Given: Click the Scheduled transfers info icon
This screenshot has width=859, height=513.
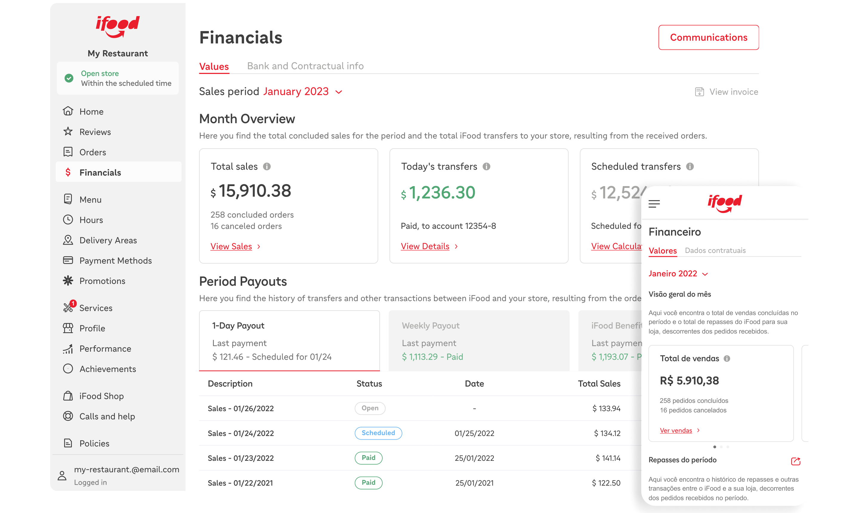Looking at the screenshot, I should 691,166.
